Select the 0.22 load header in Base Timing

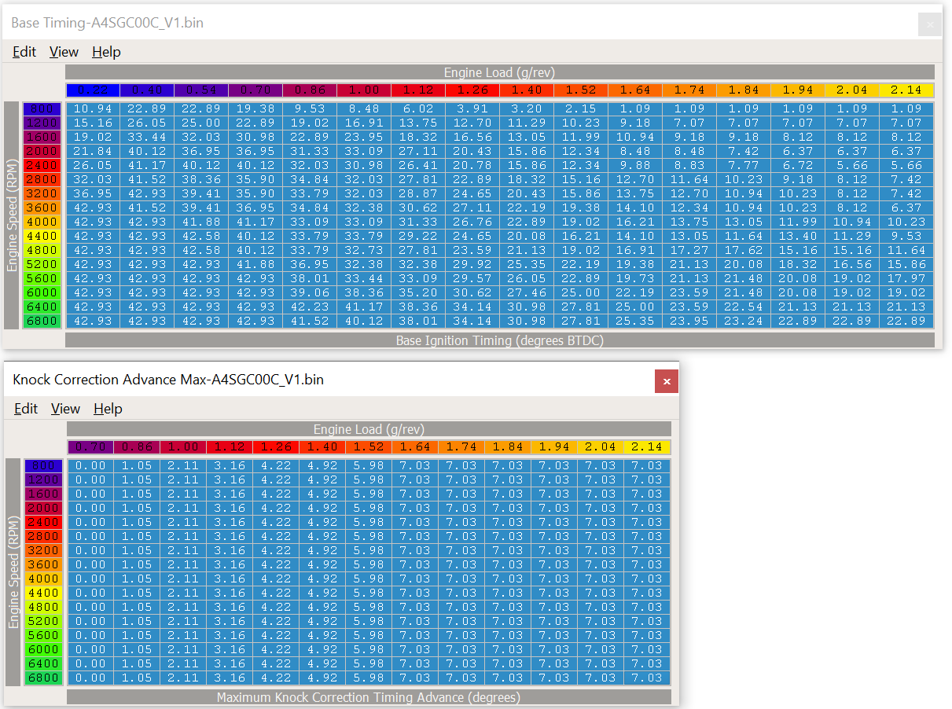(x=93, y=90)
